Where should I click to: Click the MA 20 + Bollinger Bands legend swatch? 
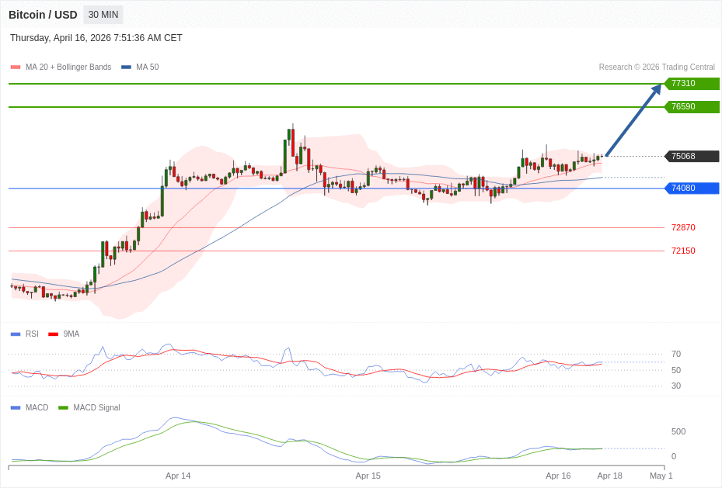click(16, 67)
